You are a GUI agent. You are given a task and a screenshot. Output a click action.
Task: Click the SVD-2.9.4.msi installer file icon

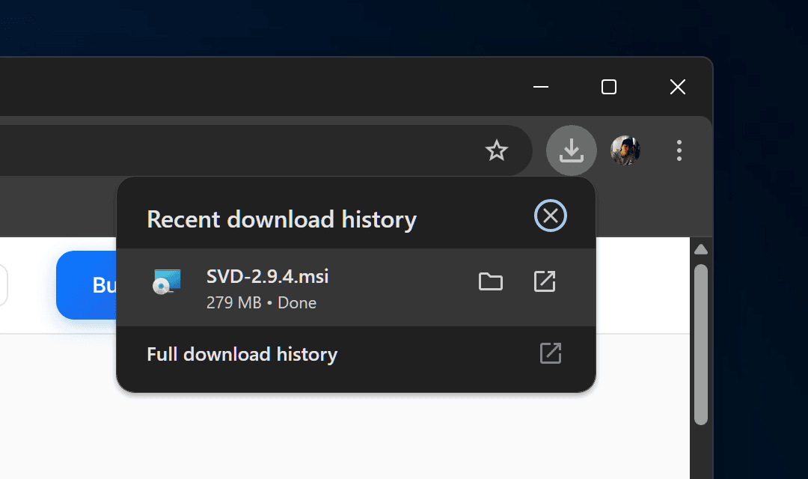tap(167, 282)
